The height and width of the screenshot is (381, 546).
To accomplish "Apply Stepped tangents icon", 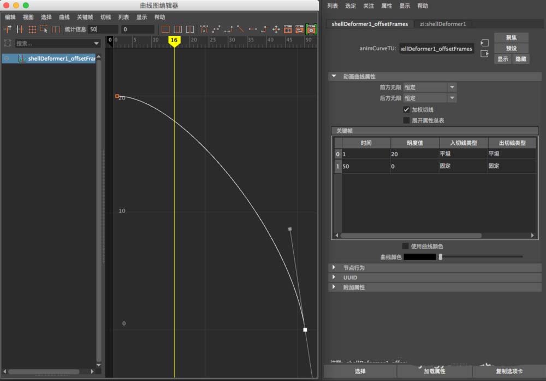I will point(264,30).
